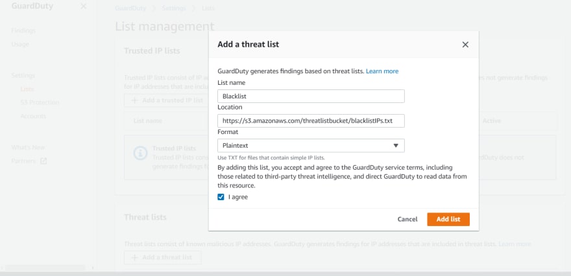
Task: Open Learn more link under Threat lists
Action: 515,244
